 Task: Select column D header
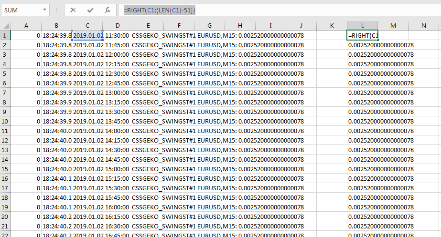(118, 26)
